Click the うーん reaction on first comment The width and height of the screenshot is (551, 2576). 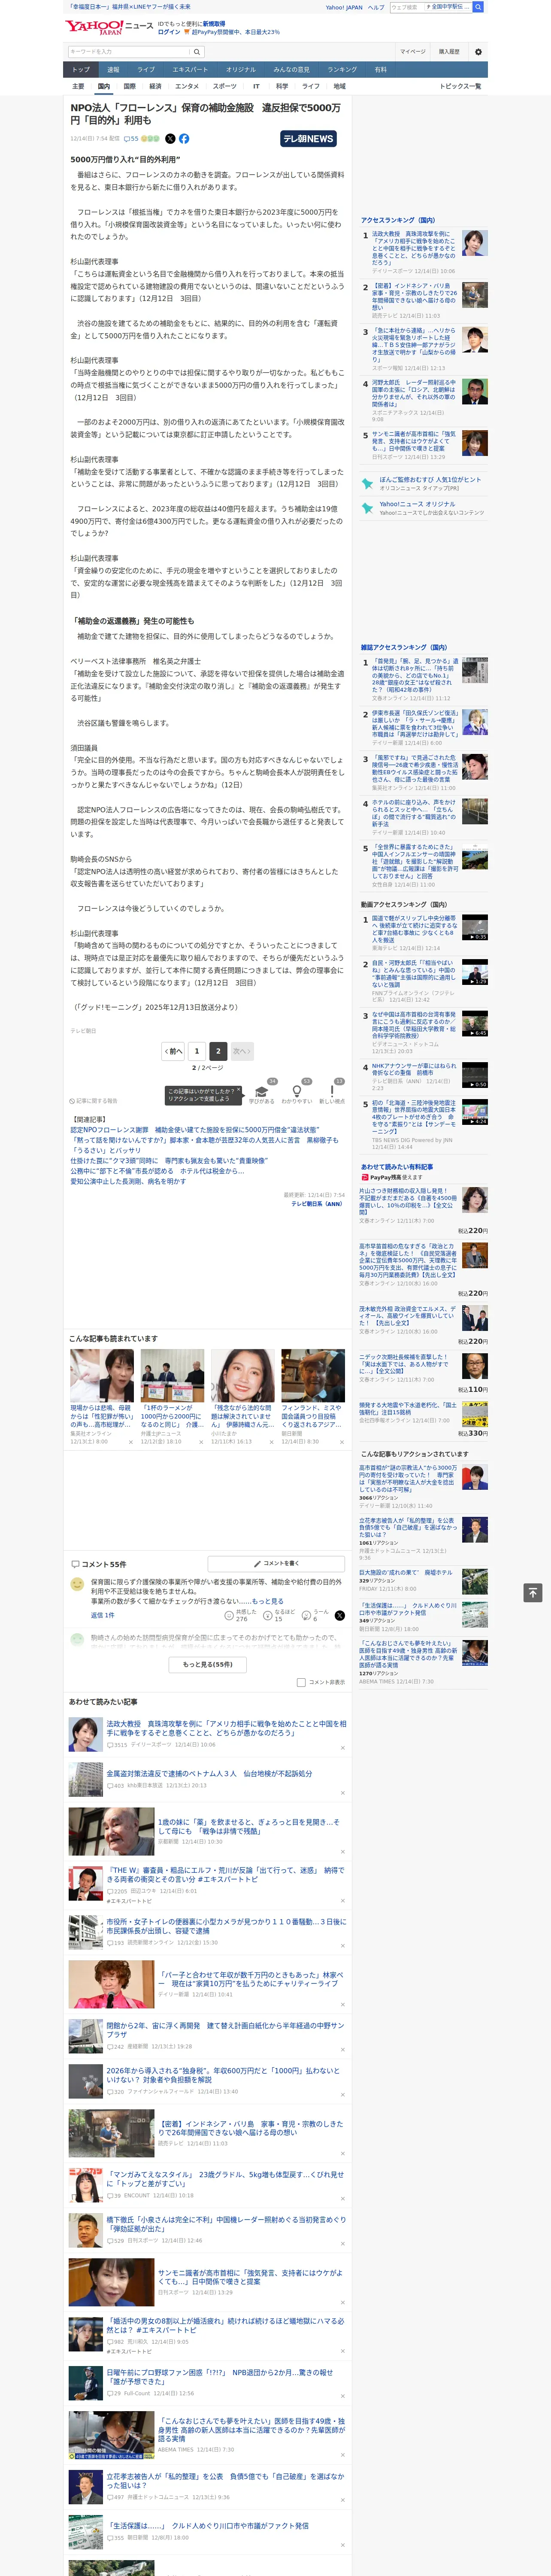coord(315,1617)
